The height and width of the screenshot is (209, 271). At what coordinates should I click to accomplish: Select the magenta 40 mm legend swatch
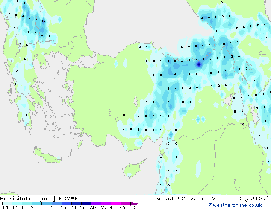pyautogui.click(x=116, y=203)
